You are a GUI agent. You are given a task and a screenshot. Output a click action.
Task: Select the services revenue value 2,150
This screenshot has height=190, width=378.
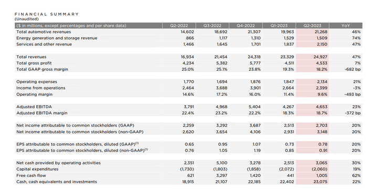(x=322, y=44)
